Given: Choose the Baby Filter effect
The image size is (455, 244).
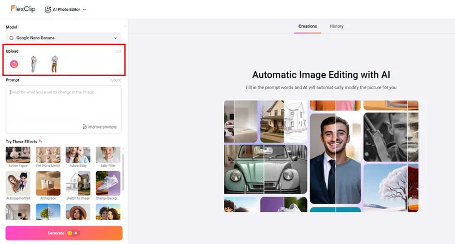Looking at the screenshot, I should pos(108,157).
